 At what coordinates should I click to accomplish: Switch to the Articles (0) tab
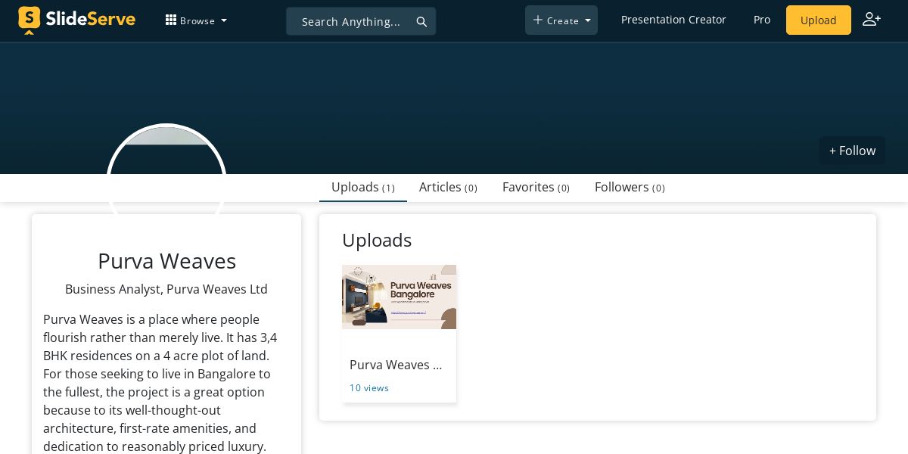pos(448,187)
